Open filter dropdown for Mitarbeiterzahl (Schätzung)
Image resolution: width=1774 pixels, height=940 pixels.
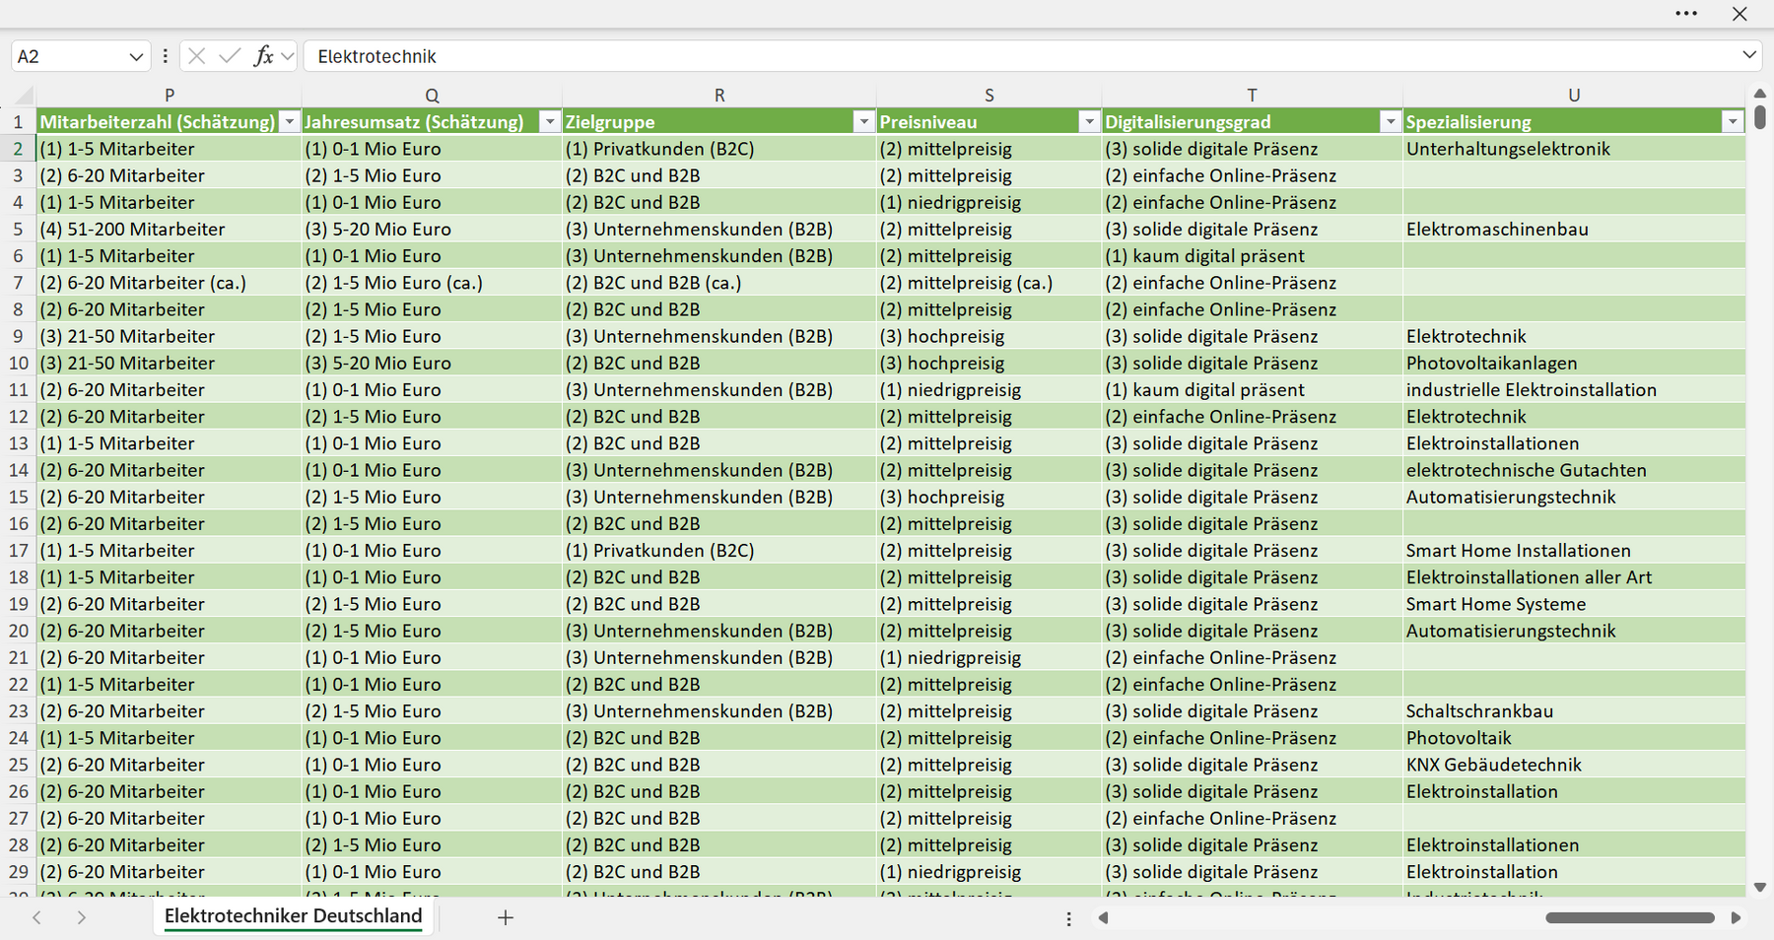coord(289,122)
